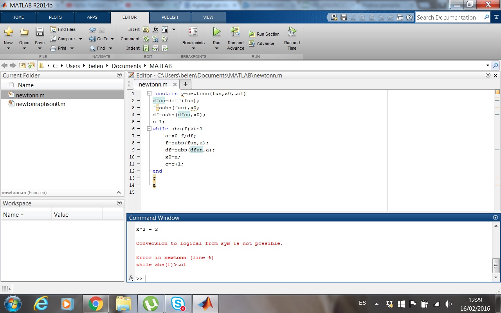Viewport: 501px width, 313px height.
Task: Open Current Folder panel actions menu
Action: (119, 75)
